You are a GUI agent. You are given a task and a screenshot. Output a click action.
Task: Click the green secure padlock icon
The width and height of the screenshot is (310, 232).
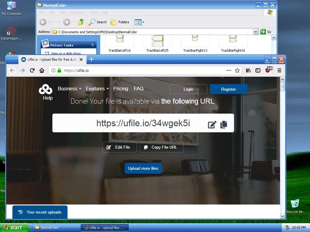[59, 70]
